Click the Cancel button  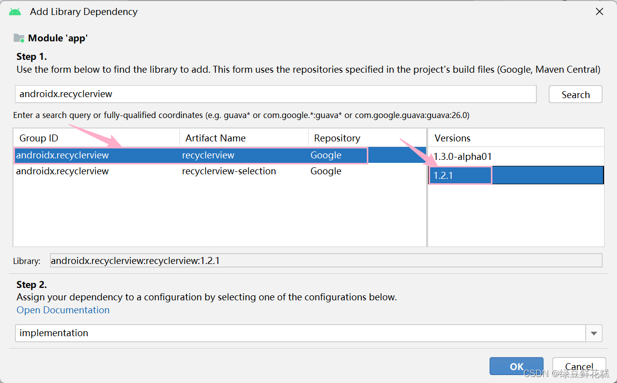click(x=579, y=366)
